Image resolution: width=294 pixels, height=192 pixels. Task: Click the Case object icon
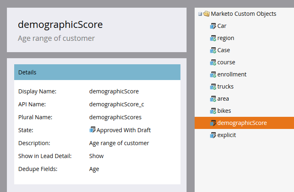tap(213, 50)
